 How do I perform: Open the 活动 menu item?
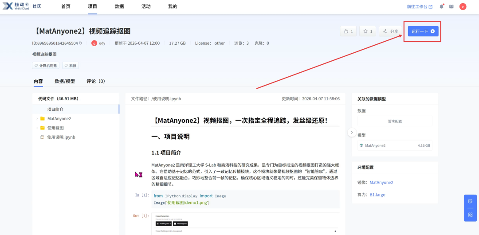tap(146, 6)
